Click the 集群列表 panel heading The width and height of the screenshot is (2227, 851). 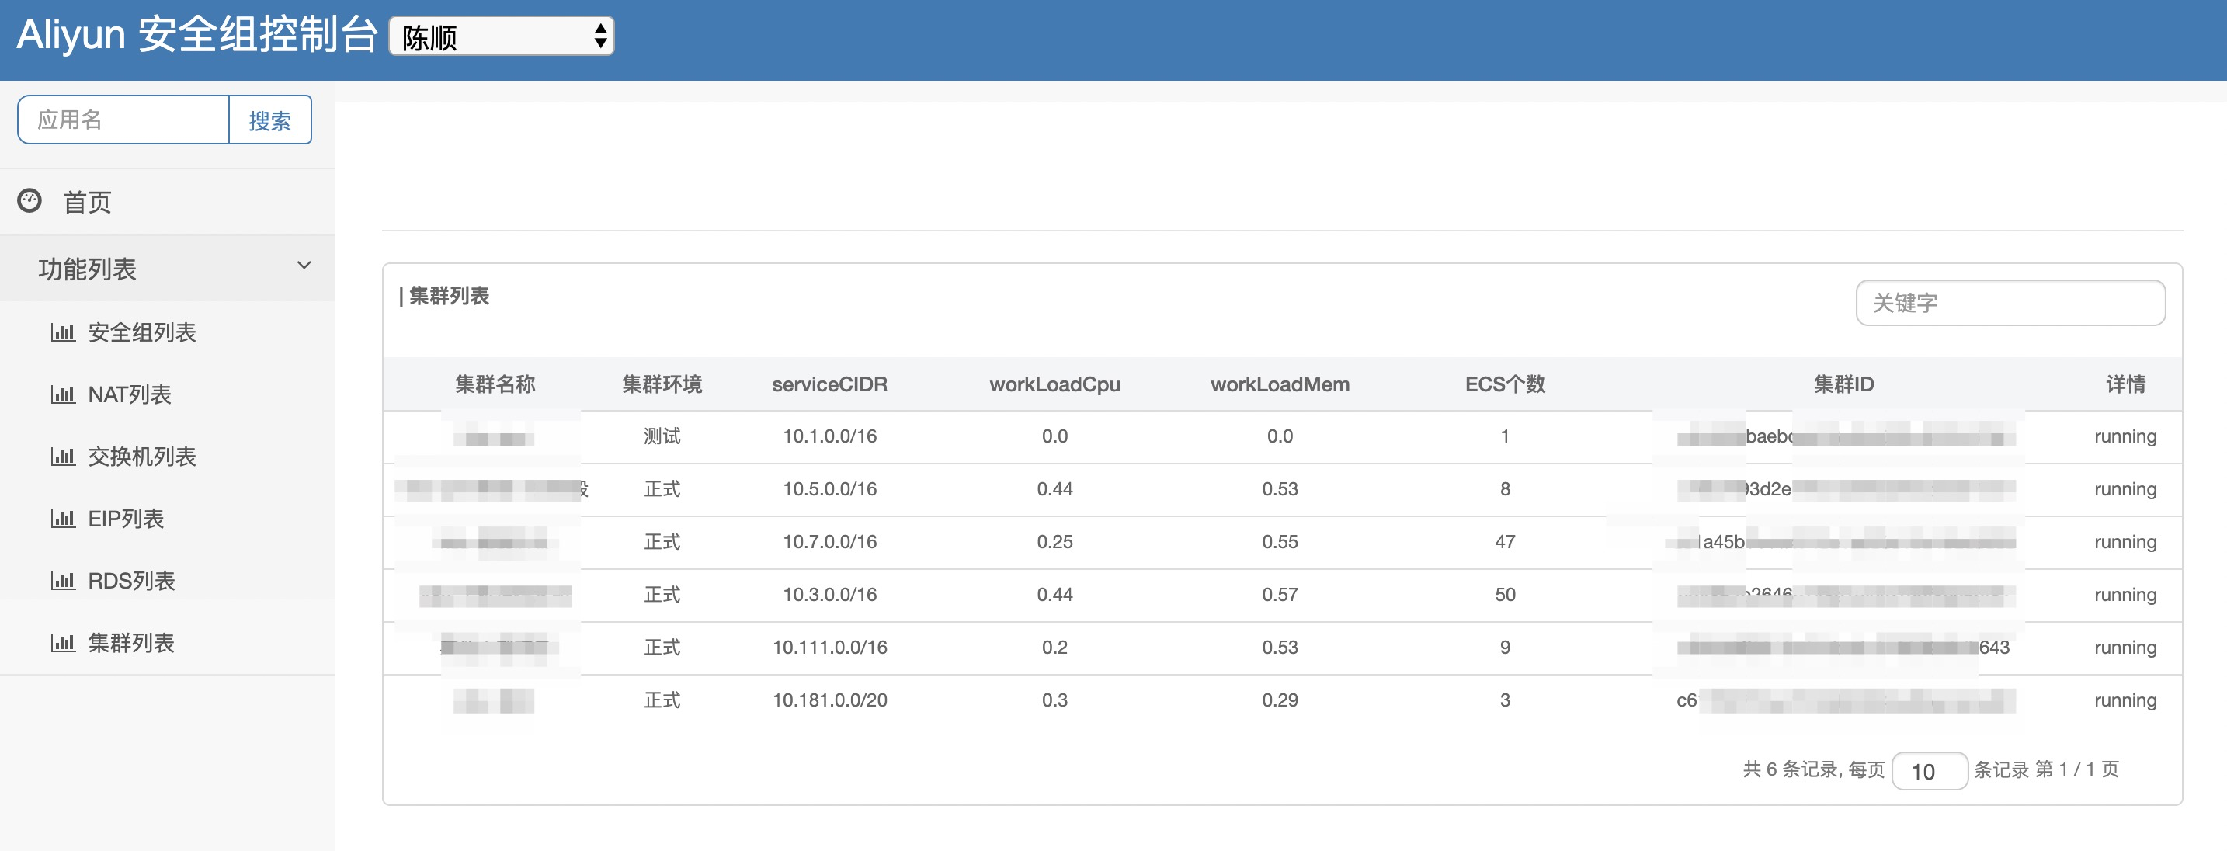pyautogui.click(x=449, y=296)
